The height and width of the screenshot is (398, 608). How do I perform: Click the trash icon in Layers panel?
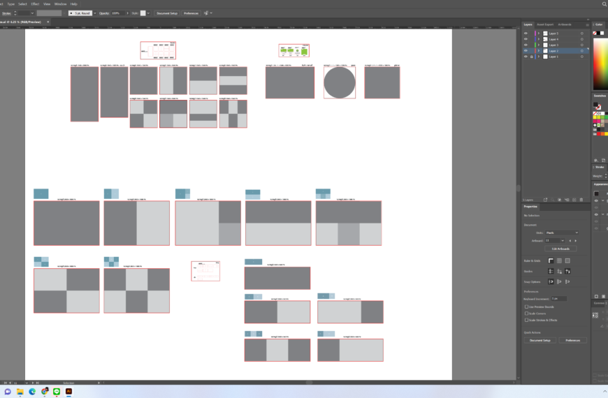pyautogui.click(x=583, y=200)
